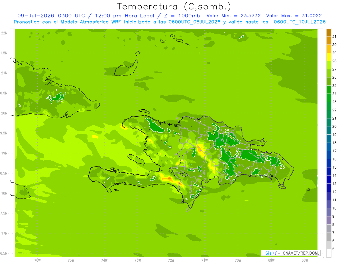The height and width of the screenshot is (264, 342).
Task: Click '12:00 pm Hora Local' in header
Action: pos(124,16)
